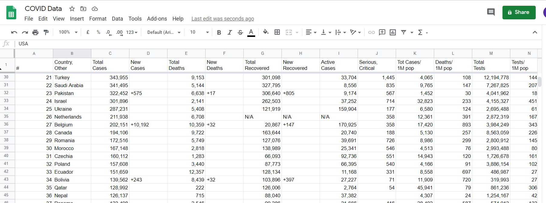Toggle bold formatting
The image size is (546, 203).
[x=219, y=32]
